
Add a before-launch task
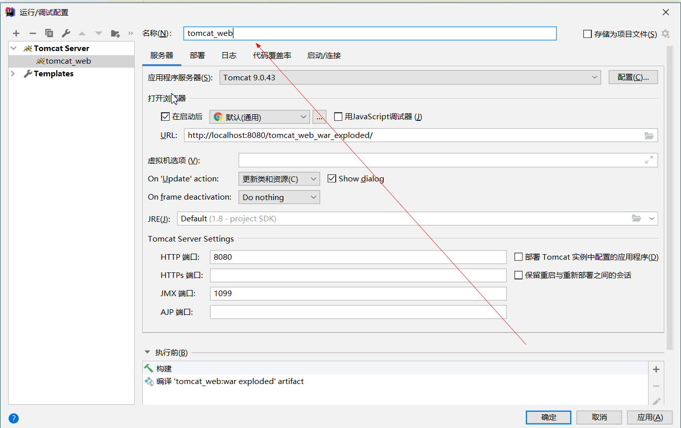[x=656, y=369]
